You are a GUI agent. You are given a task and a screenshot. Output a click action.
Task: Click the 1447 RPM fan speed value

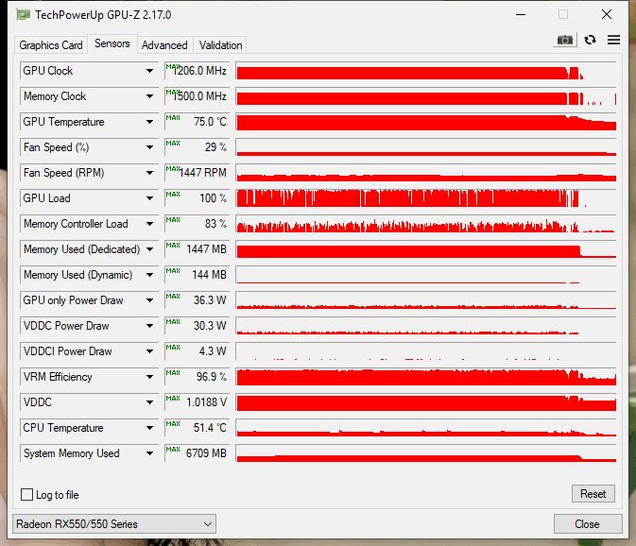[x=198, y=173]
